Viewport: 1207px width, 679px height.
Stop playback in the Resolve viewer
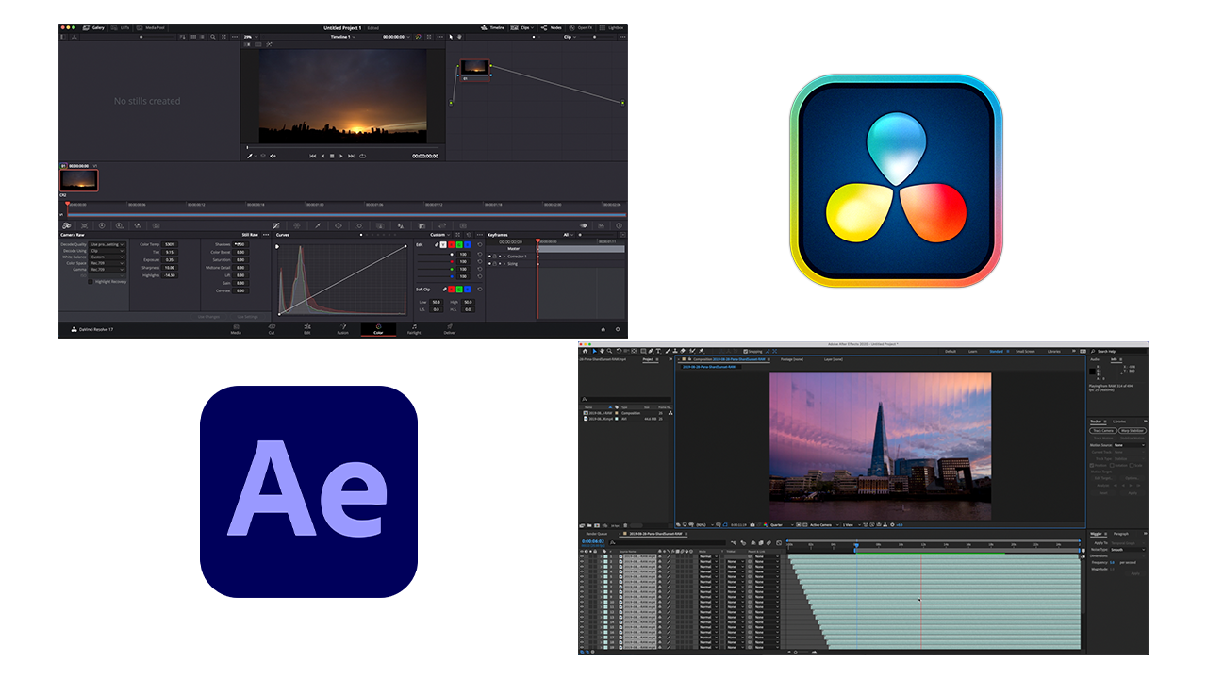332,156
